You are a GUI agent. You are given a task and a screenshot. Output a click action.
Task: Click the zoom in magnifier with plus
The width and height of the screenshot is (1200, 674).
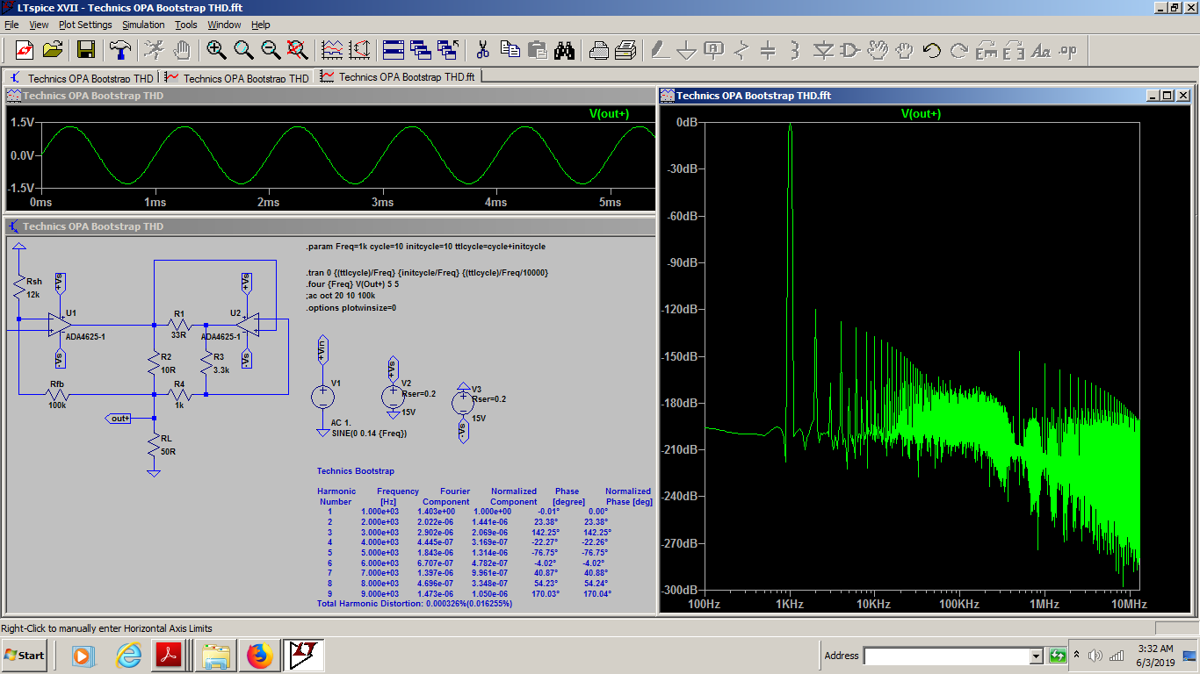pos(216,50)
